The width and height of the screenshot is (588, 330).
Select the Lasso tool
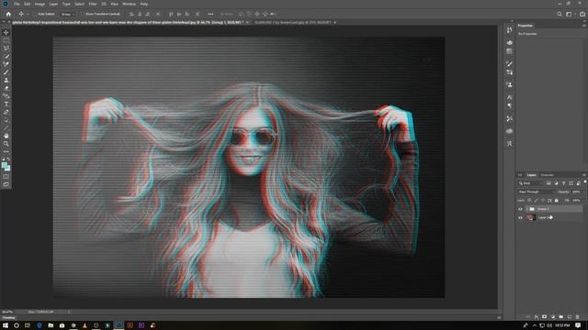(x=6, y=49)
